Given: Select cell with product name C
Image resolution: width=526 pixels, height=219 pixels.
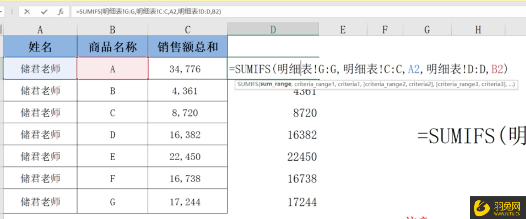Looking at the screenshot, I should pyautogui.click(x=113, y=112).
